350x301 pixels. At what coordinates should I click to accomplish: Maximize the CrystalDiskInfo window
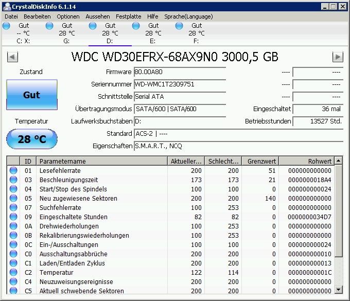(334, 7)
